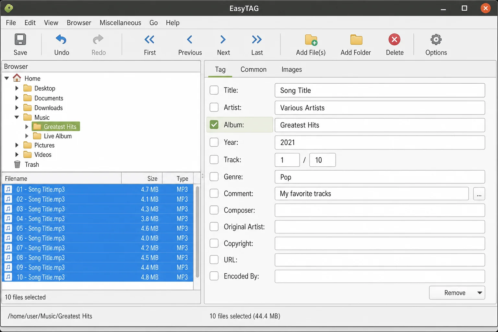Open the Edit menu
Image resolution: width=498 pixels, height=332 pixels.
(x=30, y=23)
